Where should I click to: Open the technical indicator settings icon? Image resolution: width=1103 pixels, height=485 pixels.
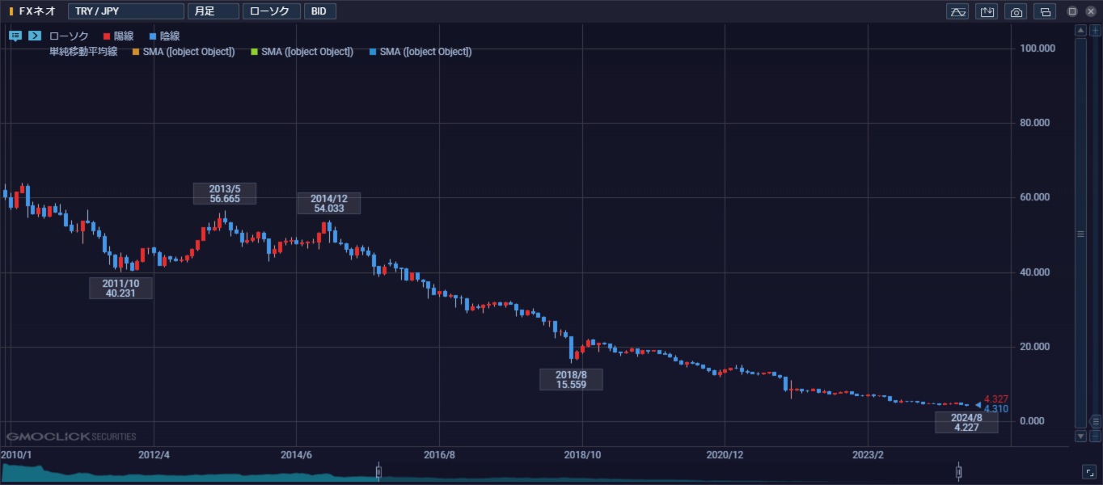coord(957,11)
